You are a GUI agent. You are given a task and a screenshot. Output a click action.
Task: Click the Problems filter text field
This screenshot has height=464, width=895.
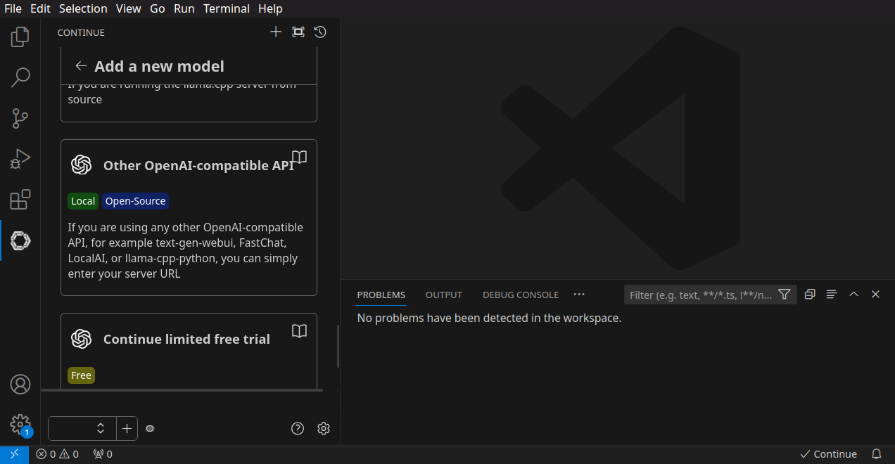point(700,295)
